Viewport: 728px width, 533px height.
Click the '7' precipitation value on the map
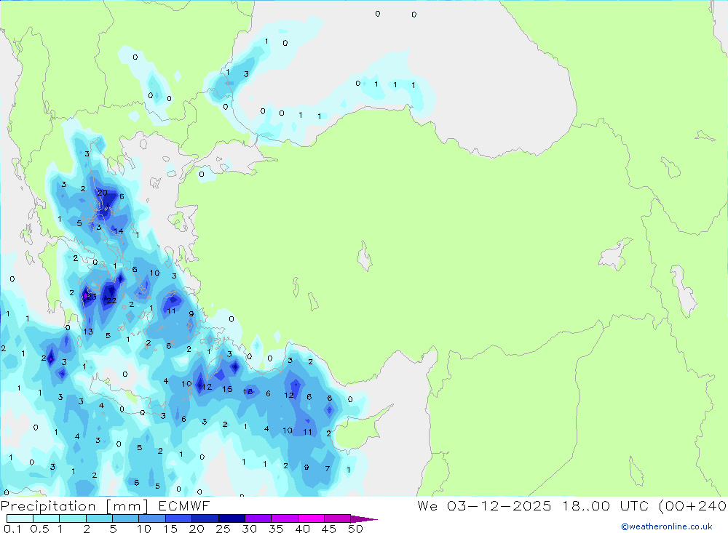(x=328, y=468)
